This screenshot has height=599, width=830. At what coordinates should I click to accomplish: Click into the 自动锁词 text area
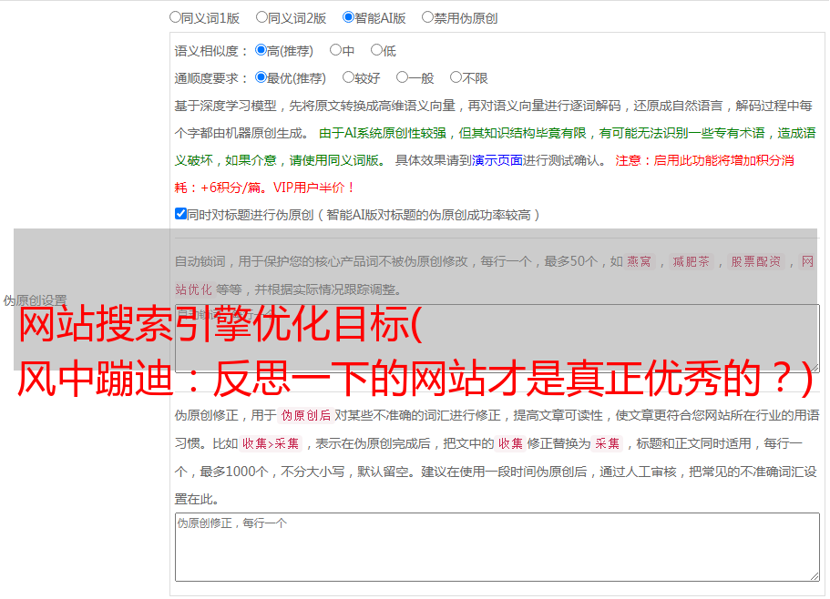pyautogui.click(x=497, y=339)
